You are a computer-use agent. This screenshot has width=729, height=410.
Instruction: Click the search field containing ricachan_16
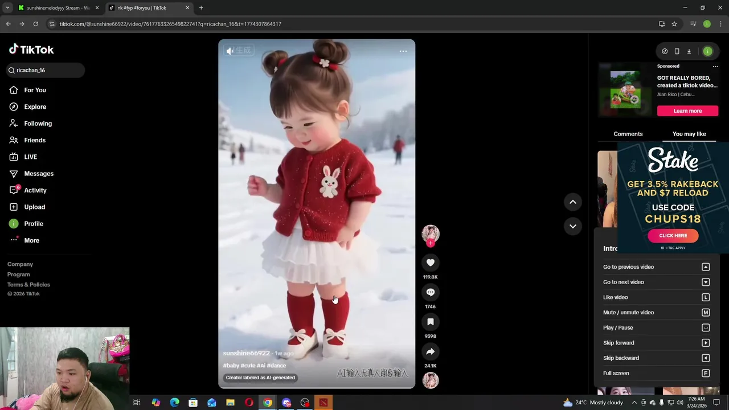(46, 70)
